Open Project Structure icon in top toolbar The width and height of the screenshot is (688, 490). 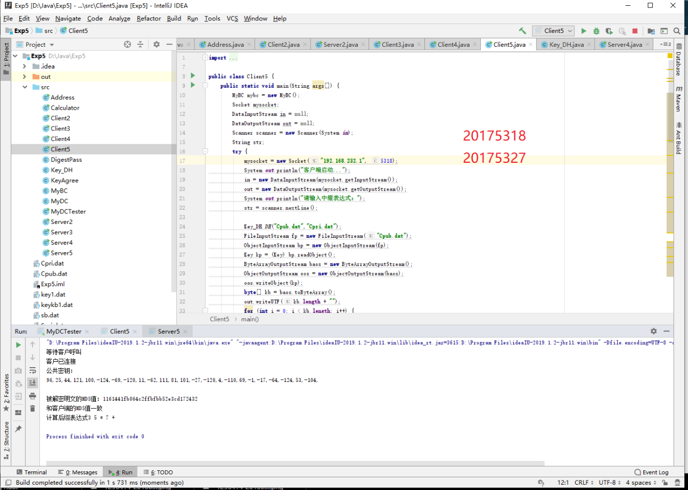coord(651,31)
